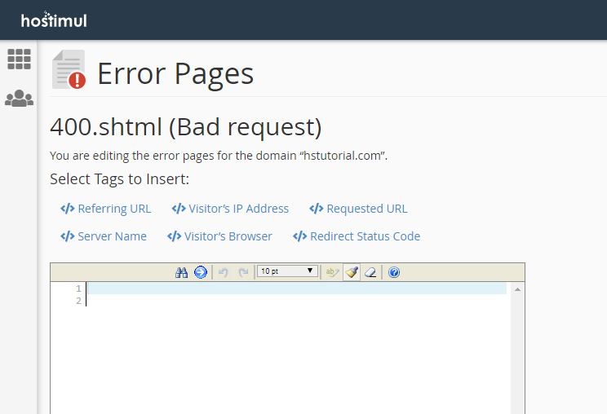Insert the Visitor's IP Address tag

[x=230, y=209]
